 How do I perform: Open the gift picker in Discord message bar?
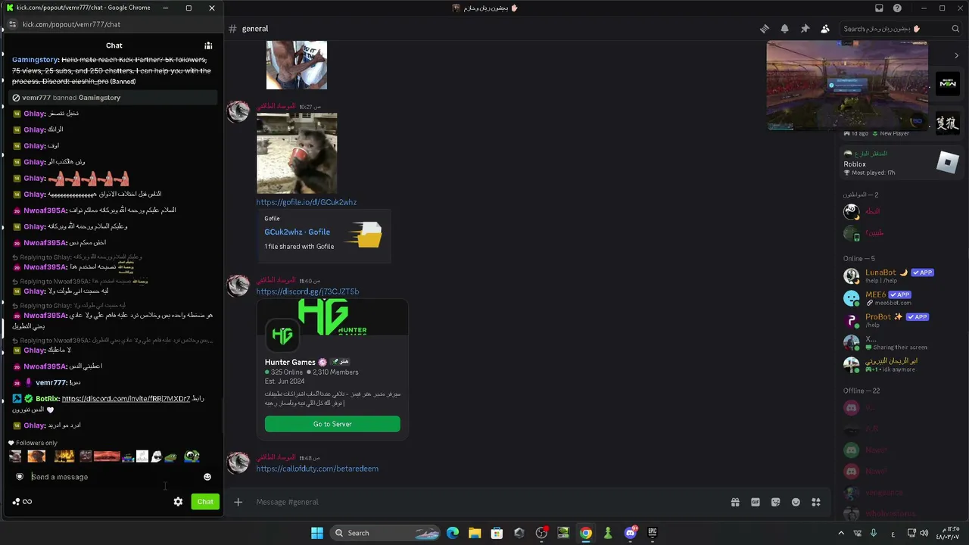click(734, 502)
